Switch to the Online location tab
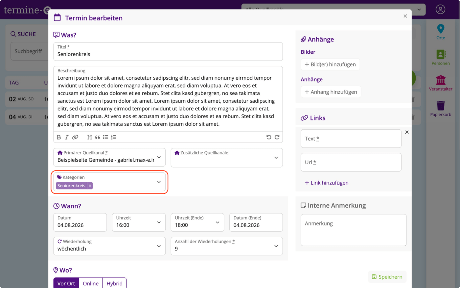460x288 pixels. click(x=91, y=283)
